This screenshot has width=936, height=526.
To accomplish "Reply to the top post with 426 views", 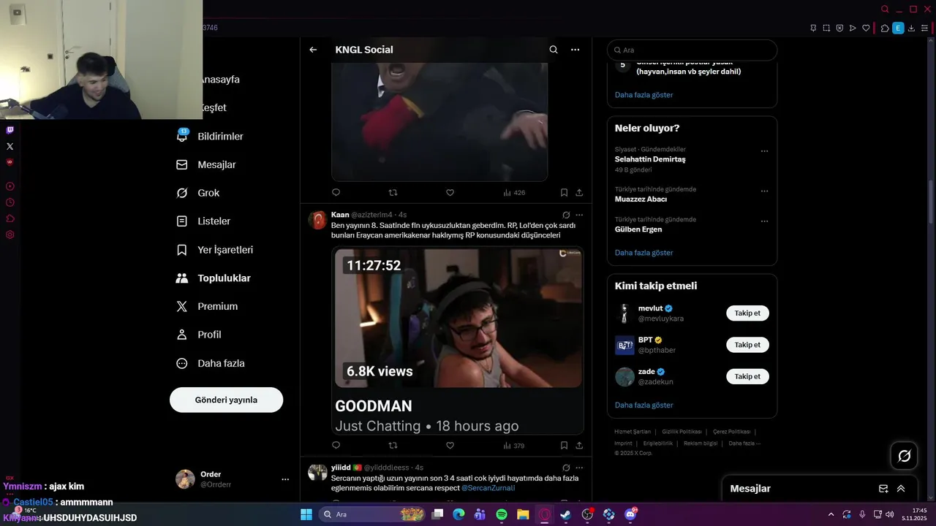I will pos(336,193).
